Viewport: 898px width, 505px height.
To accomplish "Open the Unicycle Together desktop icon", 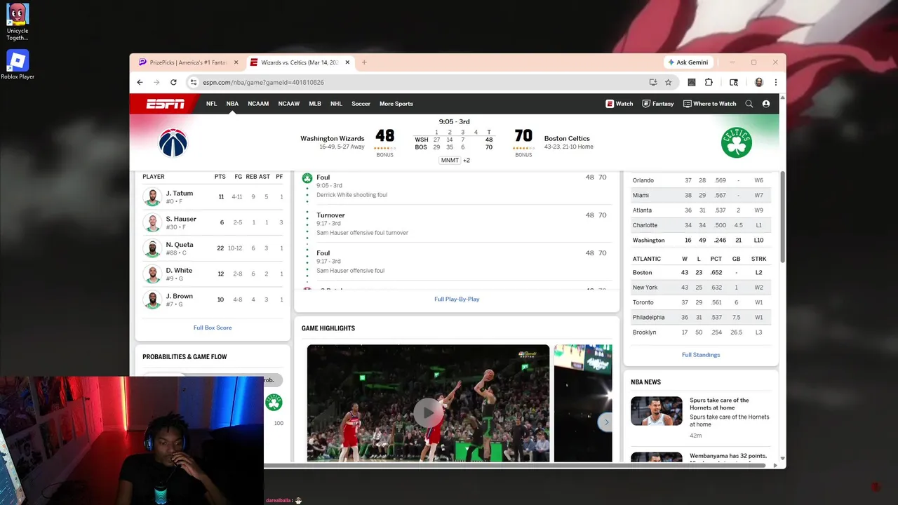I will click(18, 22).
